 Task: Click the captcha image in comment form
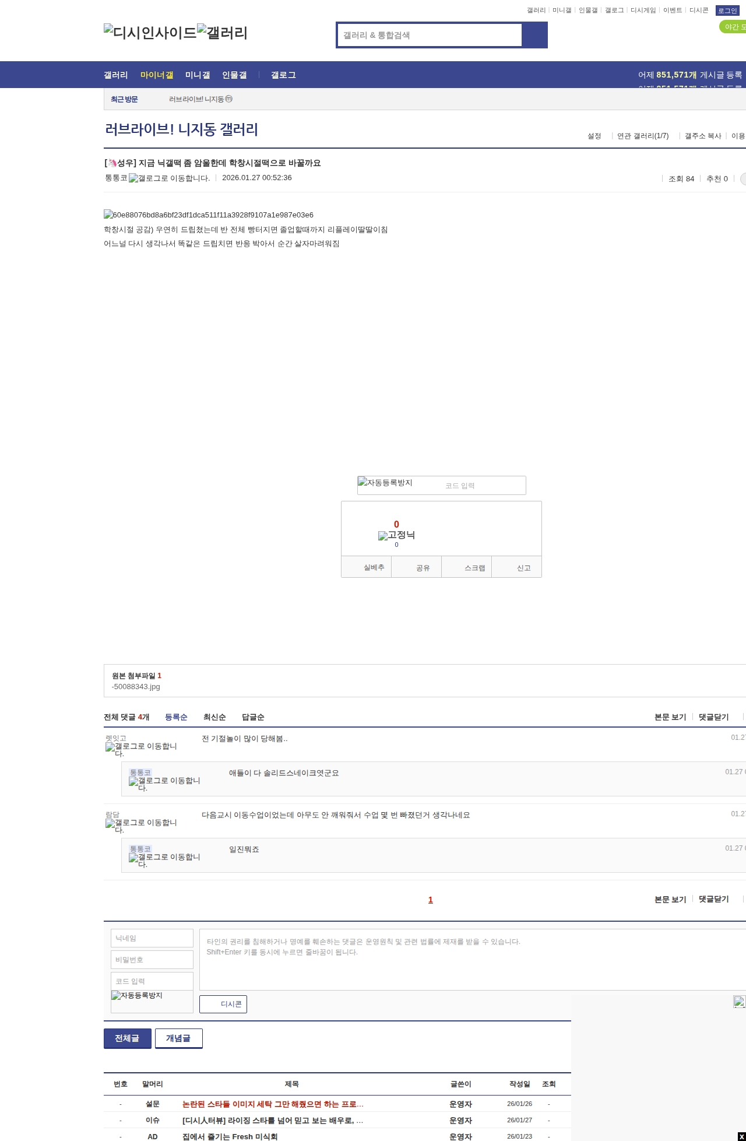pos(137,995)
